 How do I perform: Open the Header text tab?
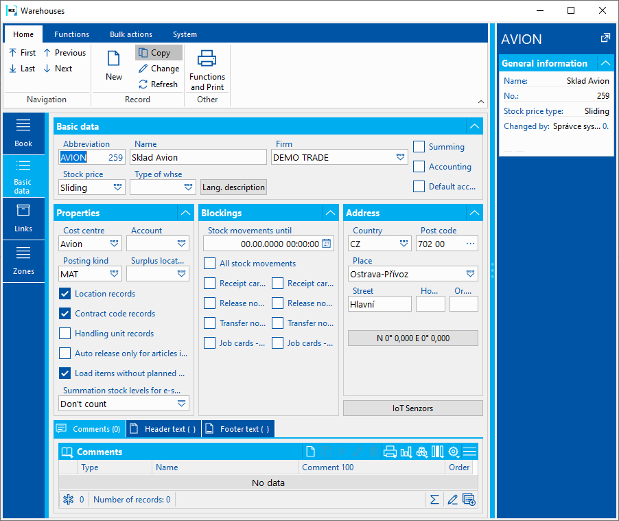(x=164, y=429)
